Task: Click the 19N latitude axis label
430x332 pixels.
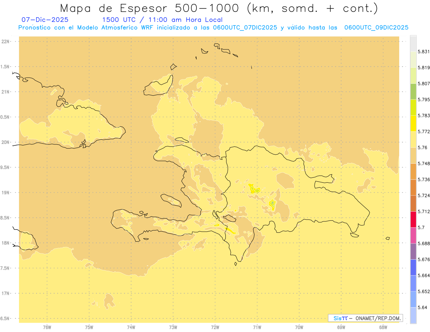Action: point(6,193)
